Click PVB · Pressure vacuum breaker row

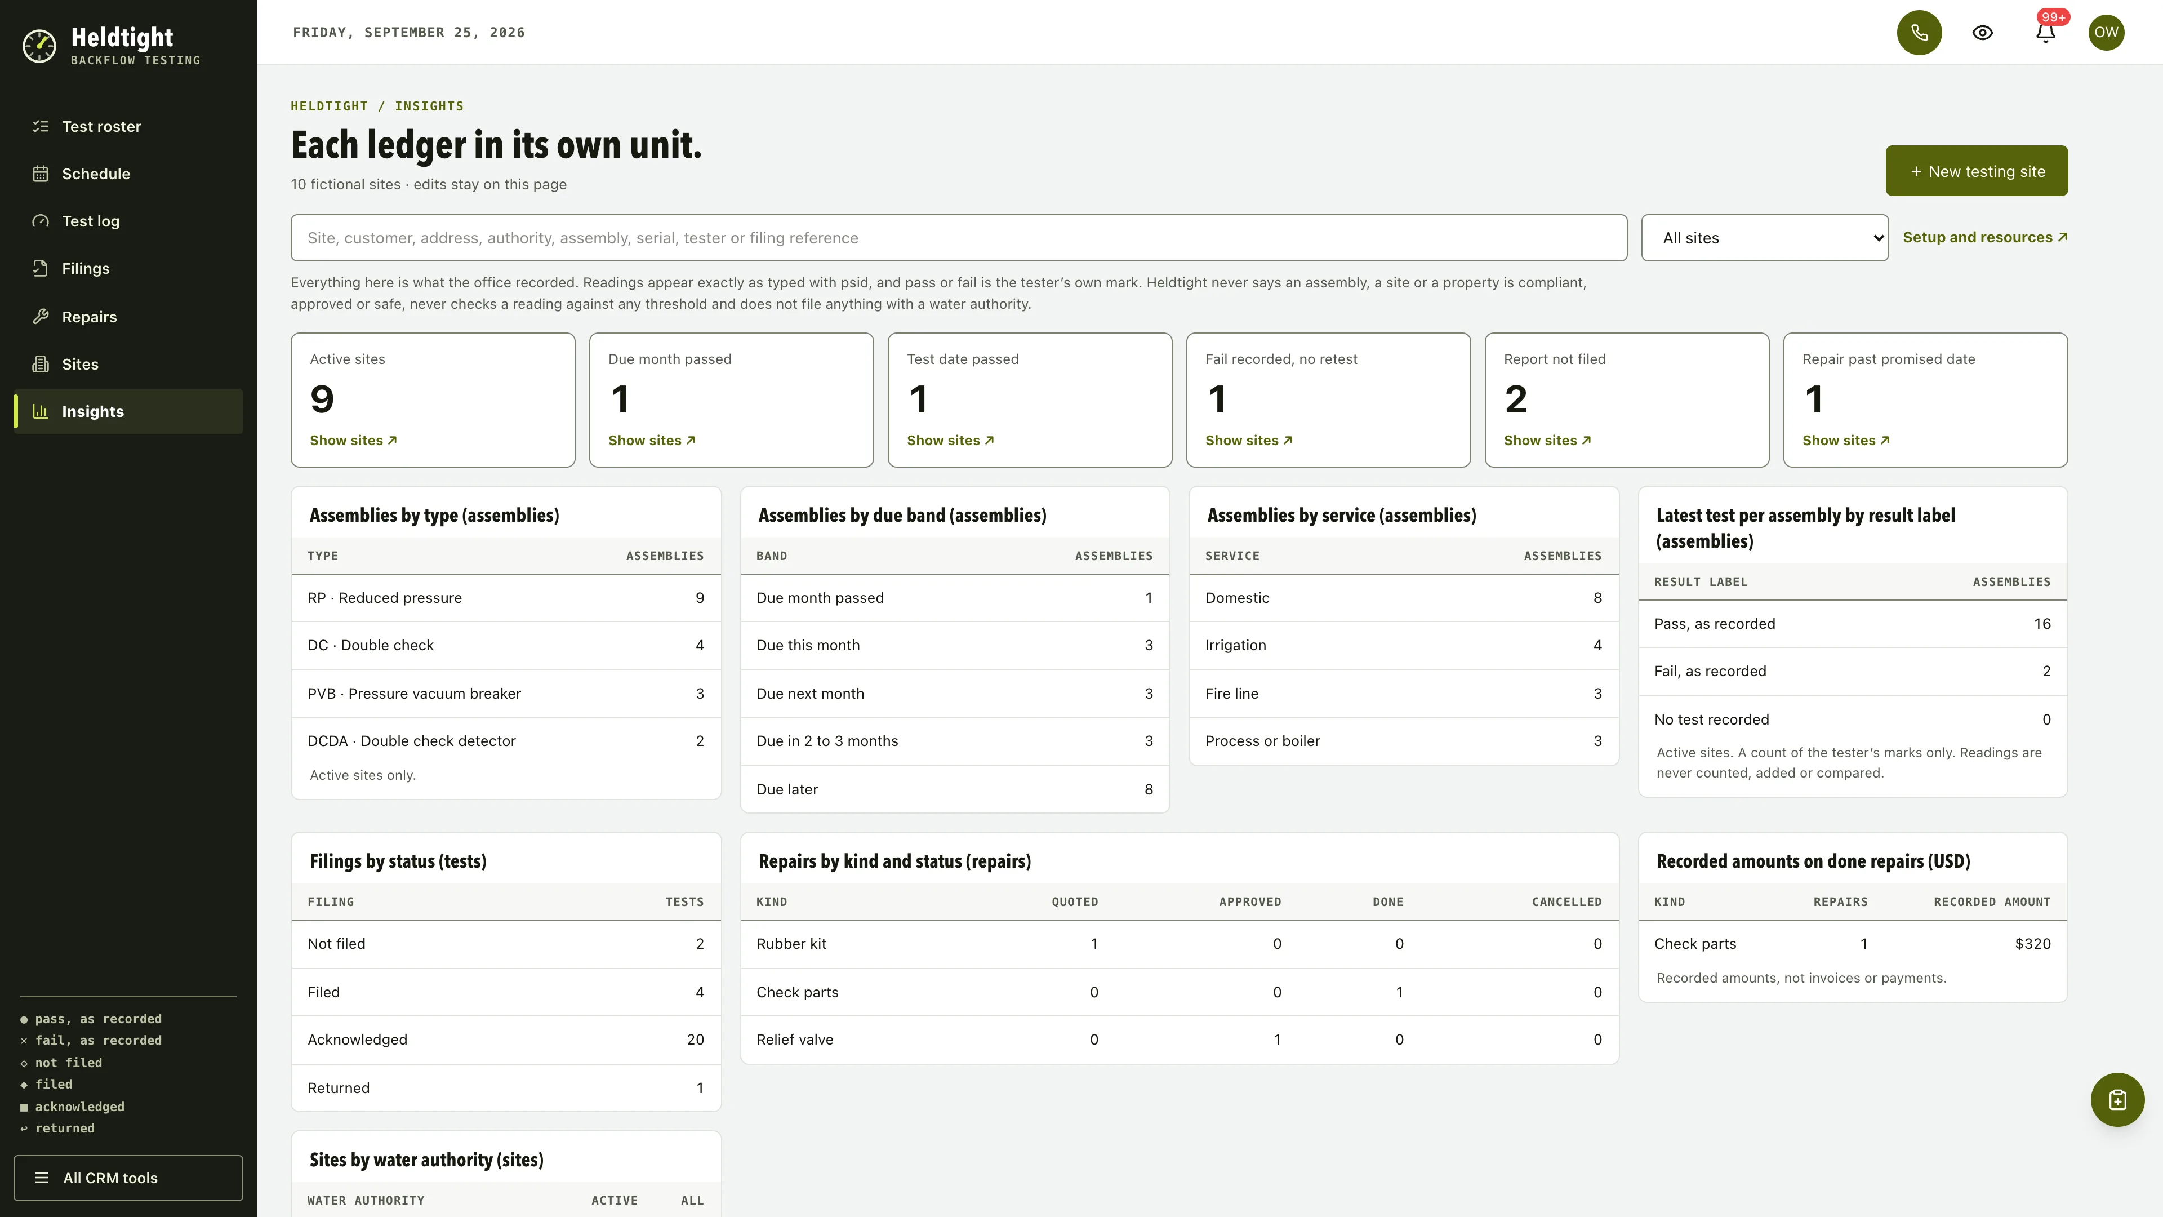tap(505, 694)
